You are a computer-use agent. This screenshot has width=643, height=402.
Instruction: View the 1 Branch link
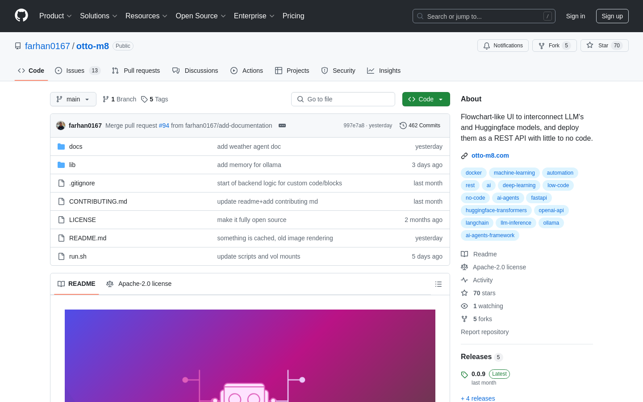(119, 99)
